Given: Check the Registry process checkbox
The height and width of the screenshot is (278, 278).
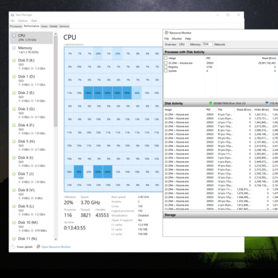Looking at the screenshot, I should pos(166,67).
